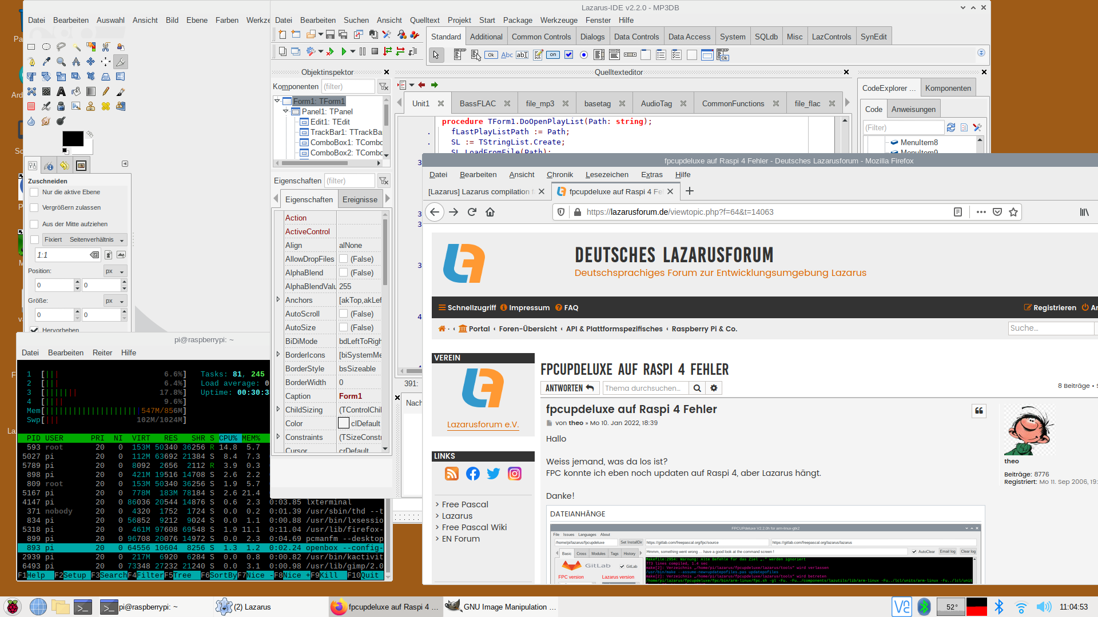Check the 'Aus der Mitte aufziehen' option
The height and width of the screenshot is (617, 1098).
tap(34, 224)
